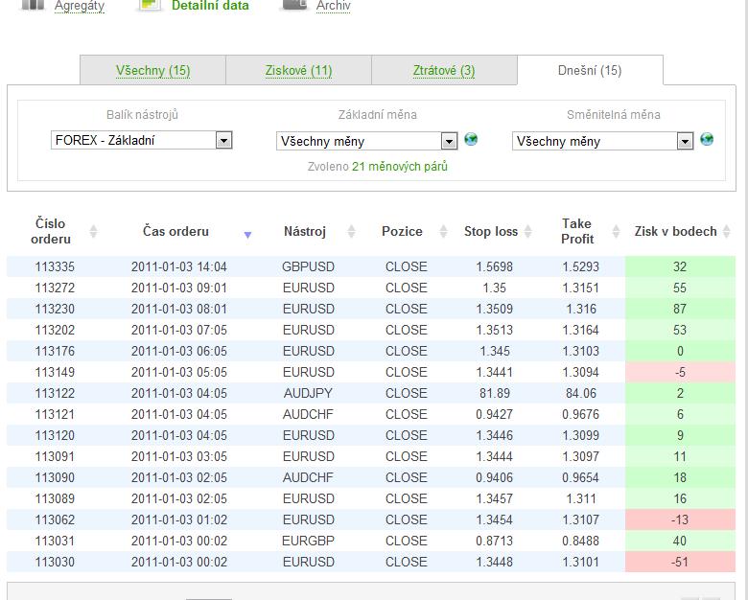Image resolution: width=748 pixels, height=600 pixels.
Task: Click the Čas orderu column header
Action: click(x=176, y=231)
